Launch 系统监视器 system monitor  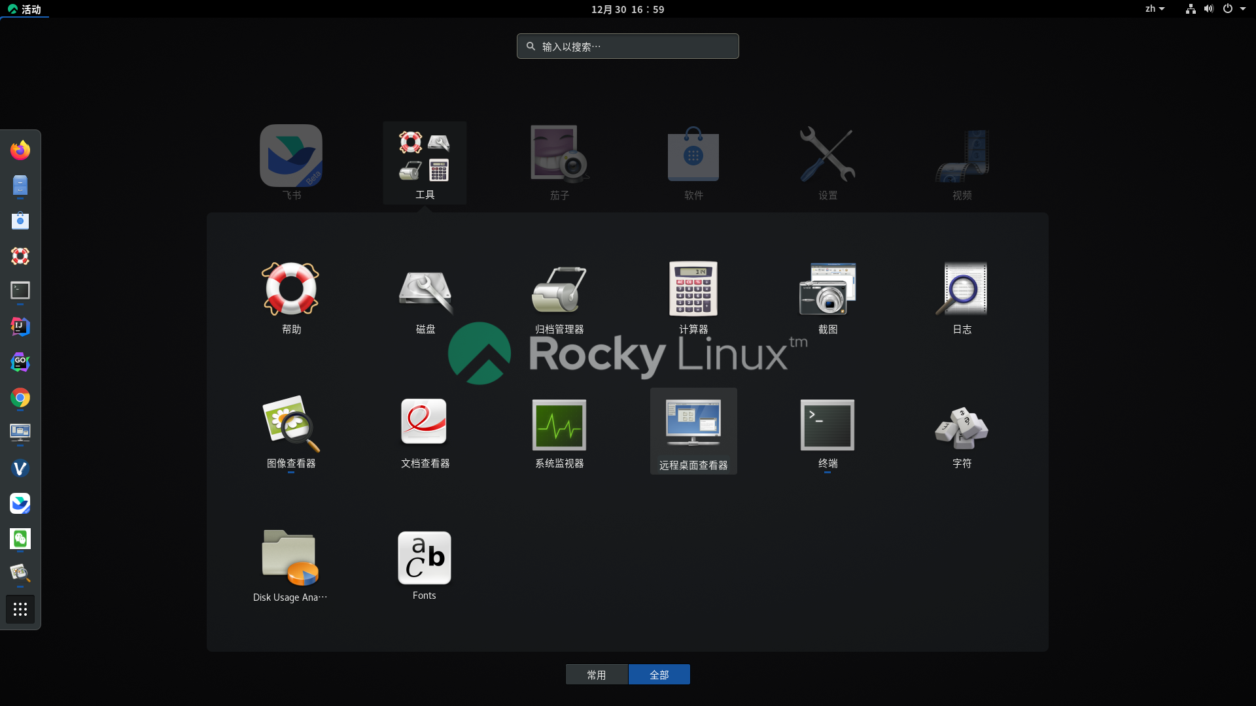(x=559, y=431)
